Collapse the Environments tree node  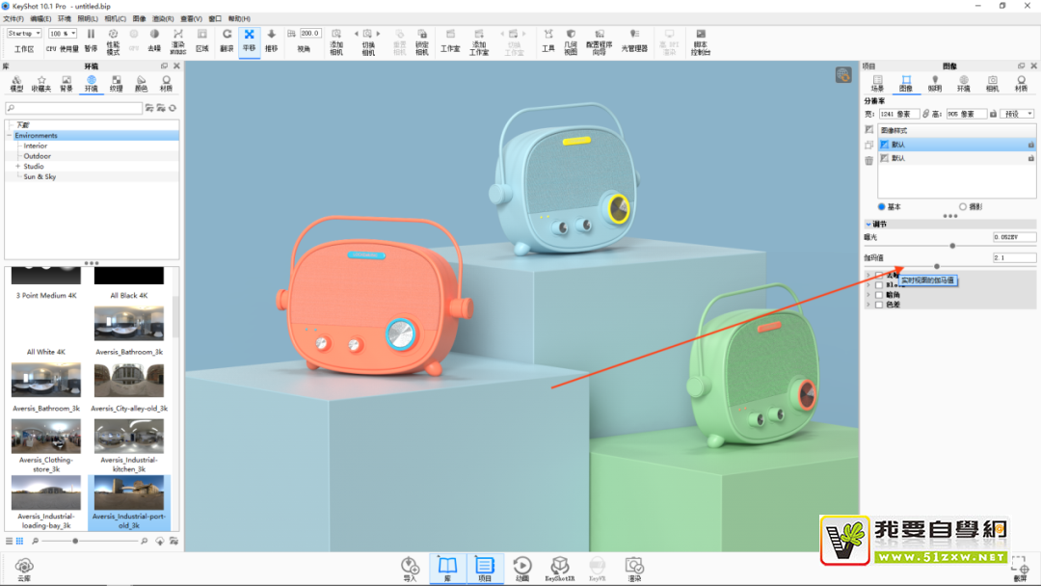tap(10, 135)
